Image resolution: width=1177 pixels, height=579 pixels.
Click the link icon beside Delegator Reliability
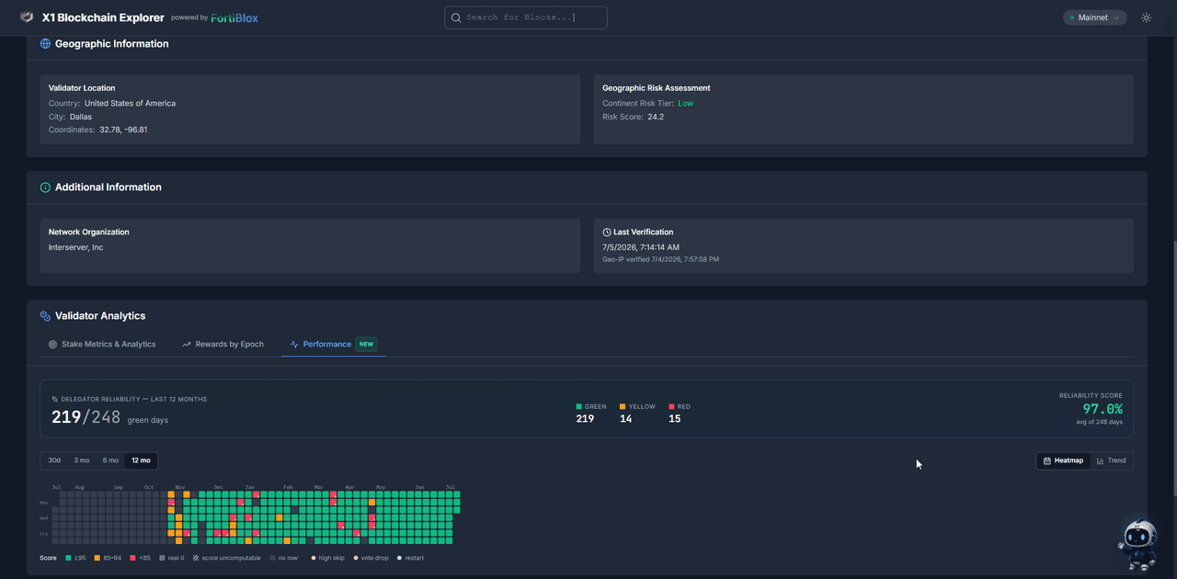(x=54, y=400)
